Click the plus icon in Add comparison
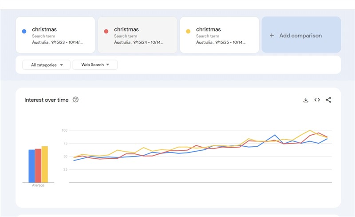 (272, 36)
